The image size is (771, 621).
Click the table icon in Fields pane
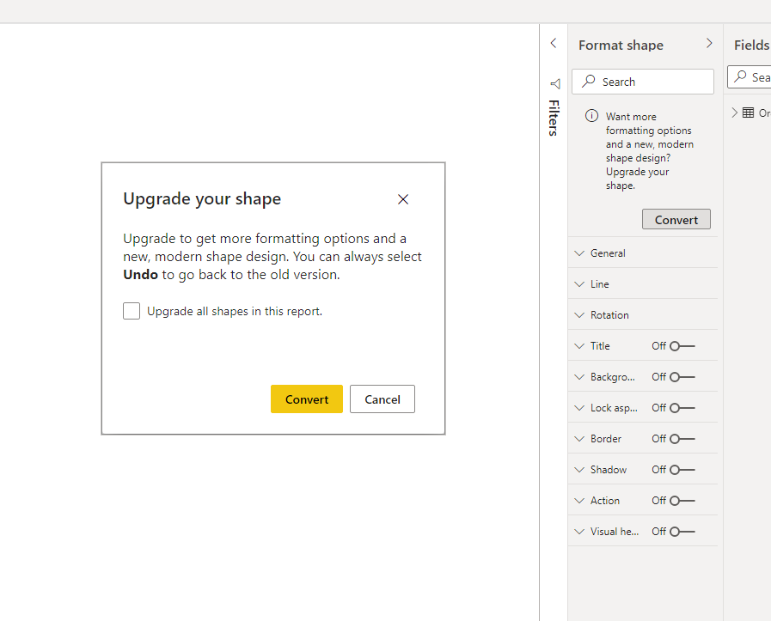point(748,113)
